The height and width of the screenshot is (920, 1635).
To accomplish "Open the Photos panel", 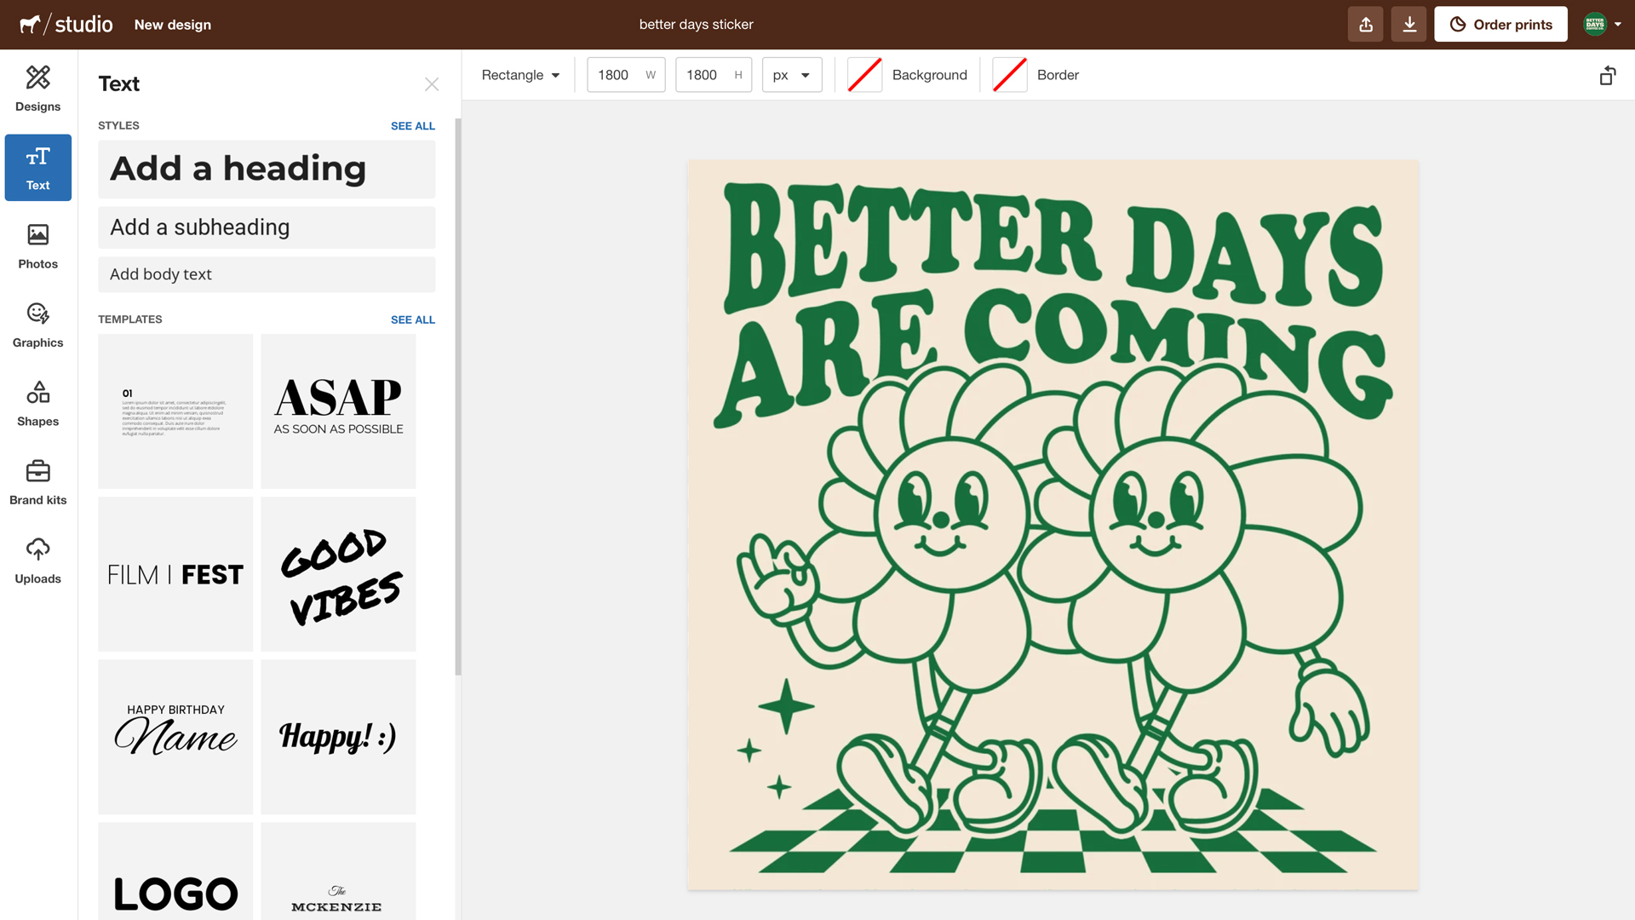I will 37,246.
